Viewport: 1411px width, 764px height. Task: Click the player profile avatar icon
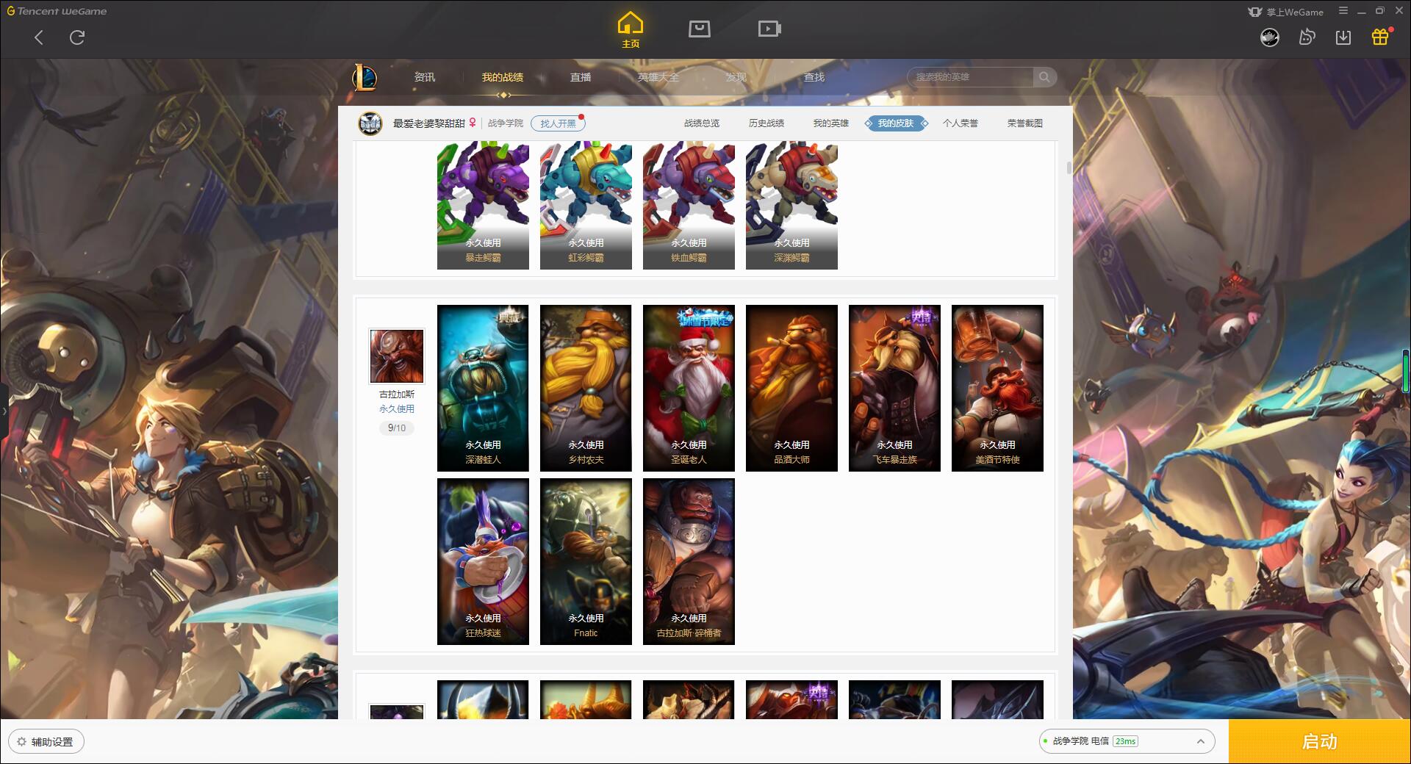pos(370,123)
